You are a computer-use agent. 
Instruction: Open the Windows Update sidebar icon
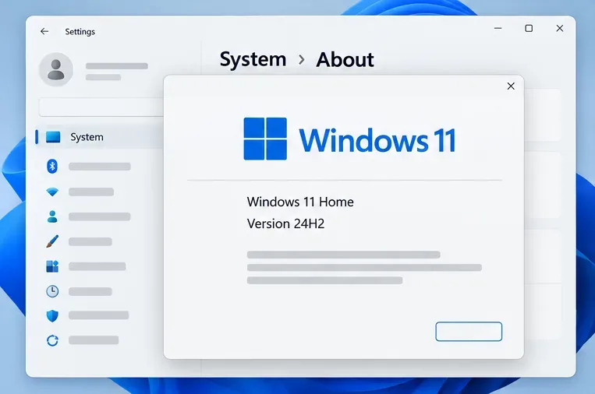[x=52, y=340]
